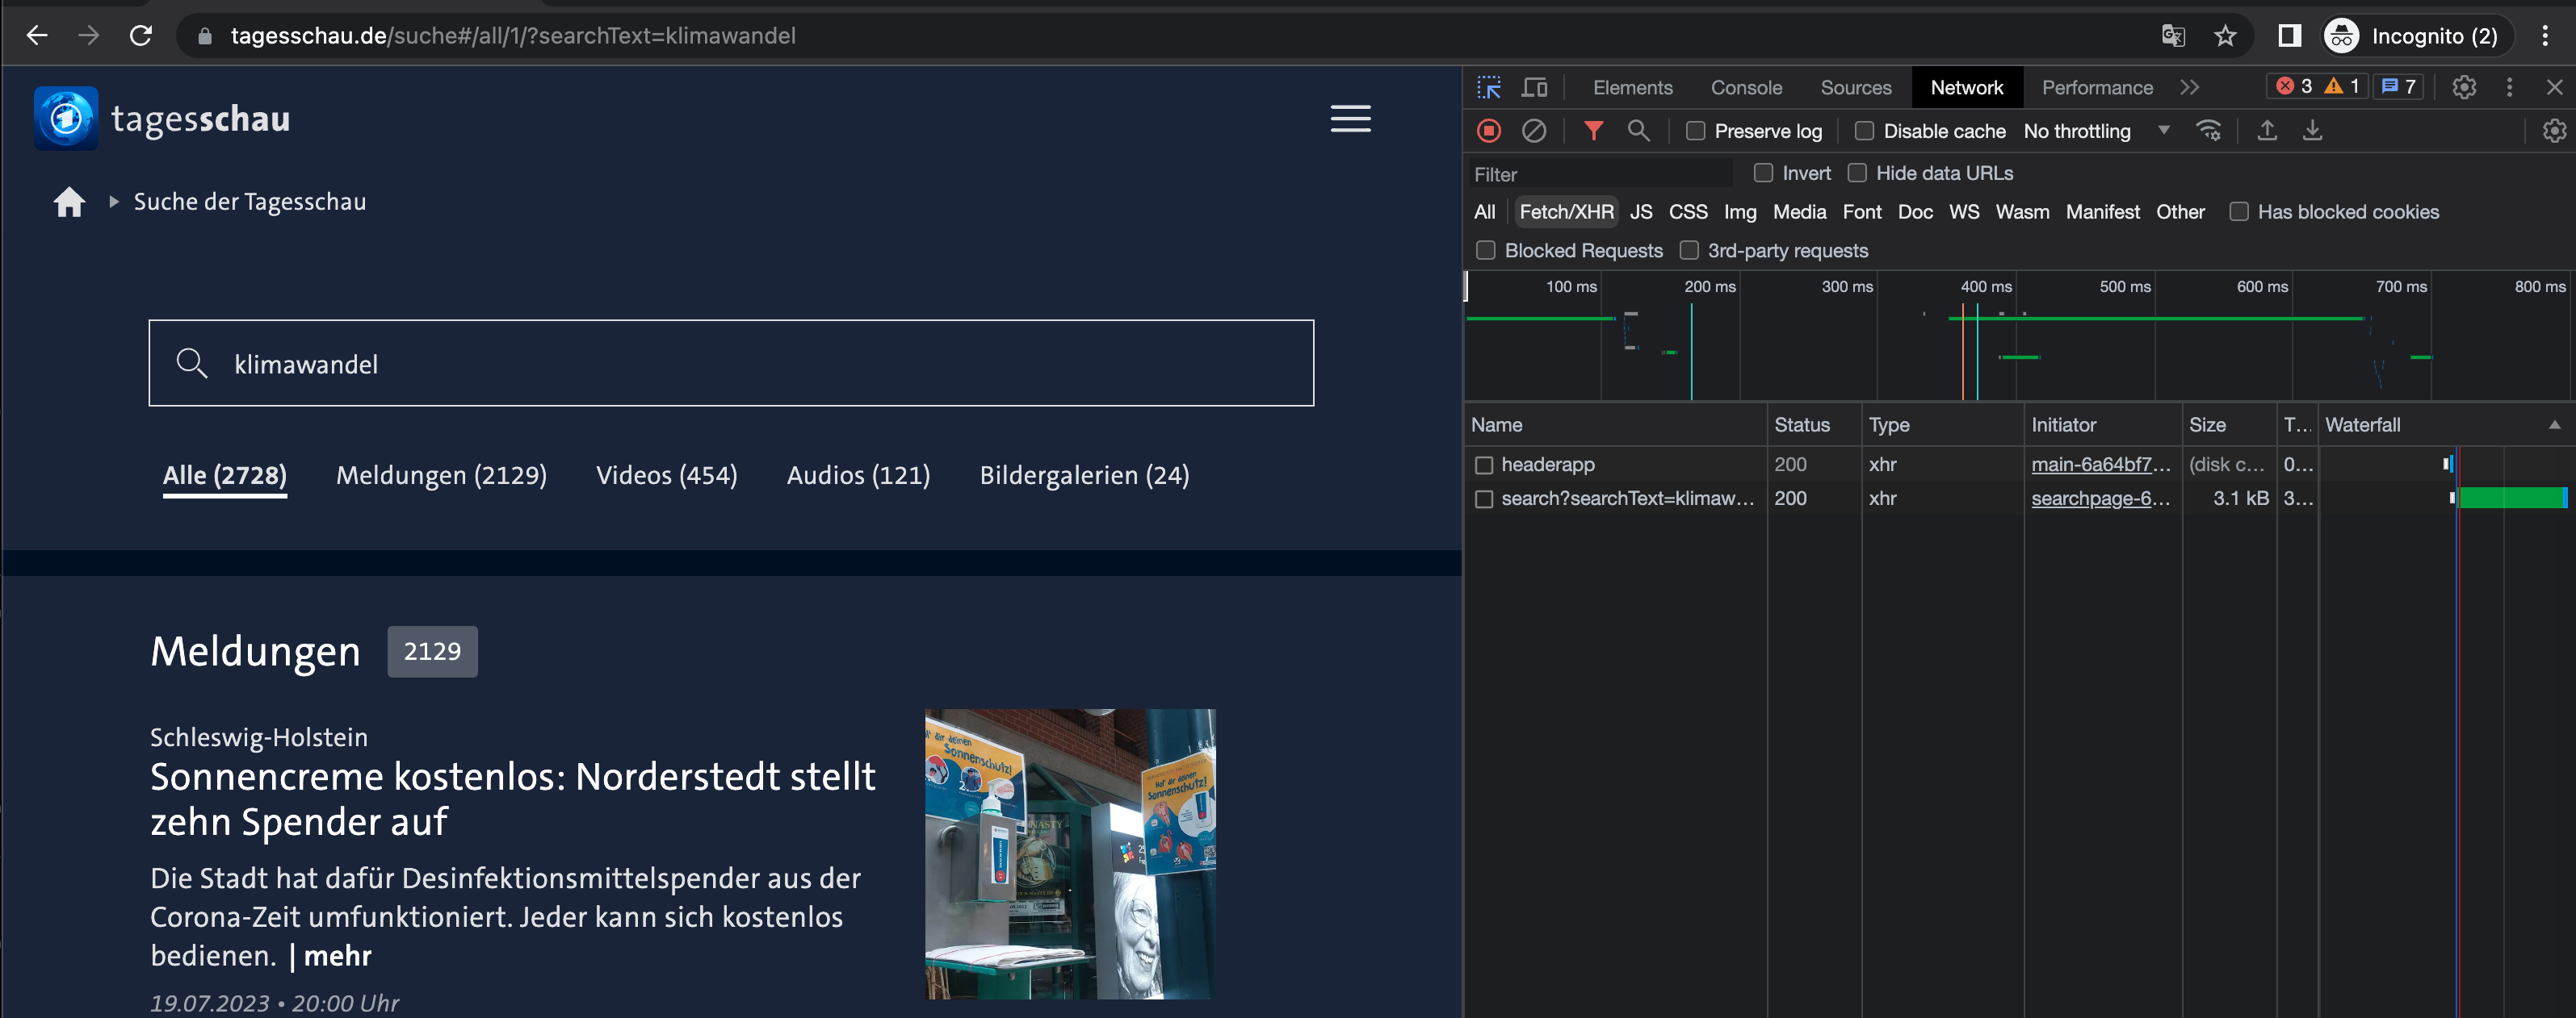Image resolution: width=2576 pixels, height=1018 pixels.
Task: Open the searchpage initiator link
Action: click(2100, 499)
